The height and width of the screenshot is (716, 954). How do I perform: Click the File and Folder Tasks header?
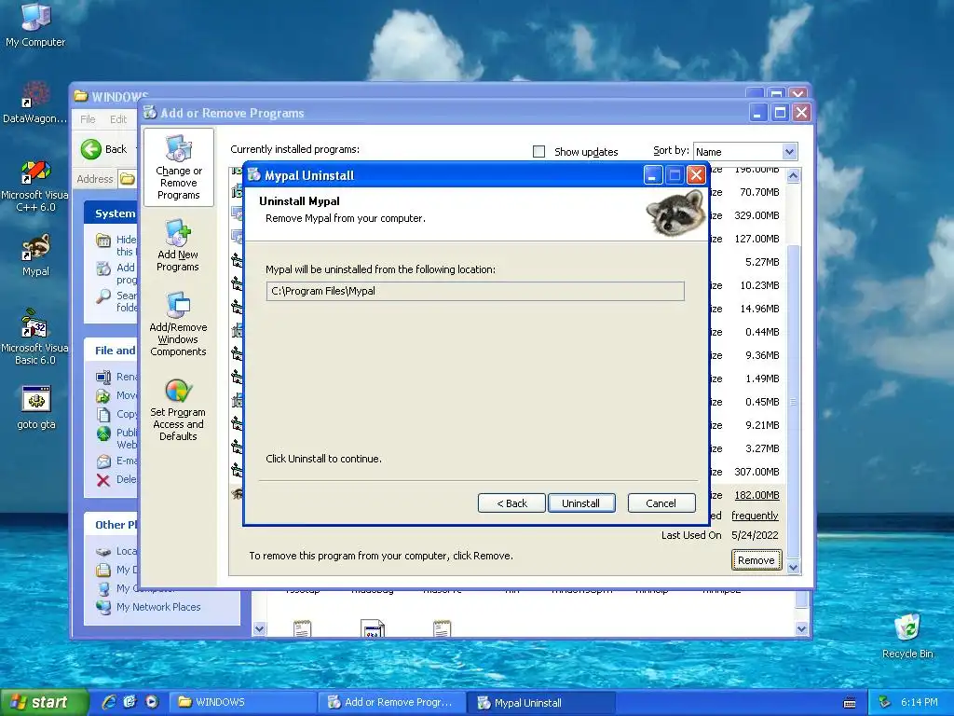[112, 351]
